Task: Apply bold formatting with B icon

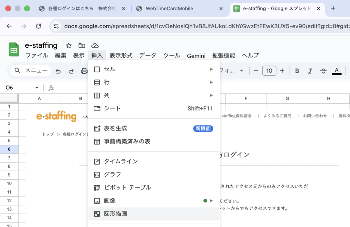Action: pos(297,71)
